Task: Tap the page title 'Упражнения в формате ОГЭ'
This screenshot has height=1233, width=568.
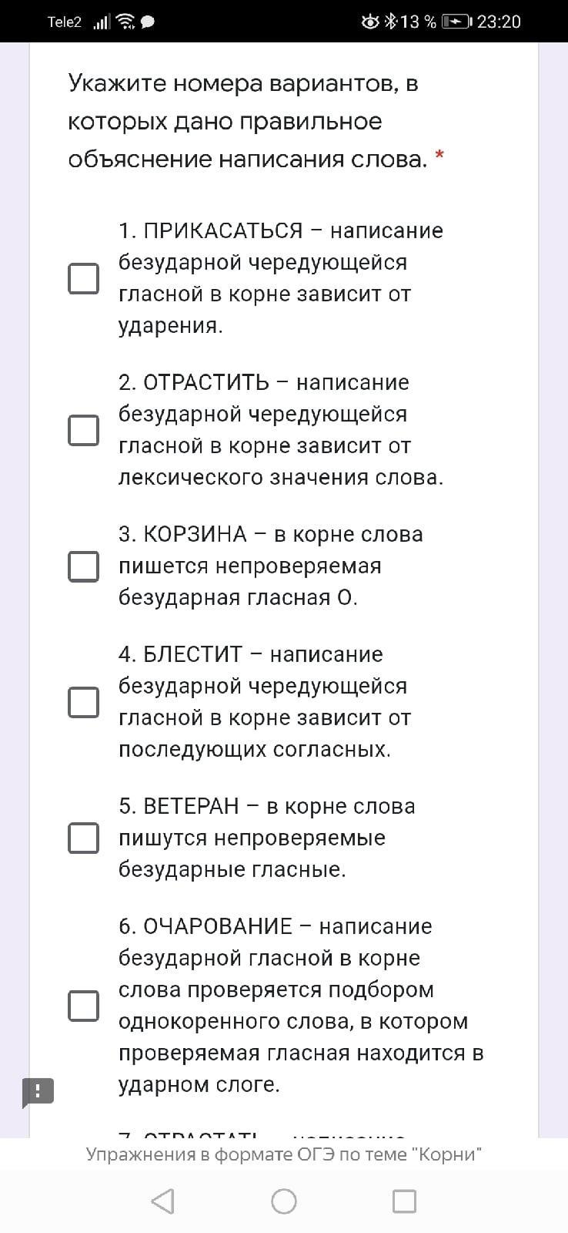Action: (284, 1154)
